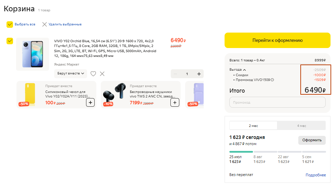The image size is (336, 188).
Task: Select the '2 мес' installment tab
Action: point(253,126)
